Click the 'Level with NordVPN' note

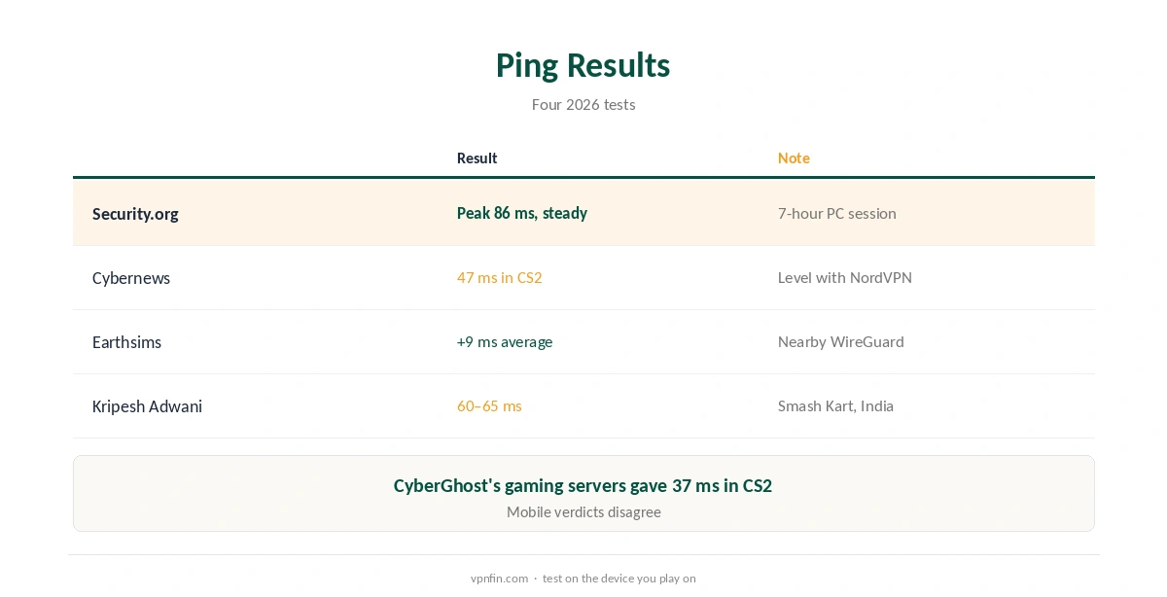(x=845, y=277)
